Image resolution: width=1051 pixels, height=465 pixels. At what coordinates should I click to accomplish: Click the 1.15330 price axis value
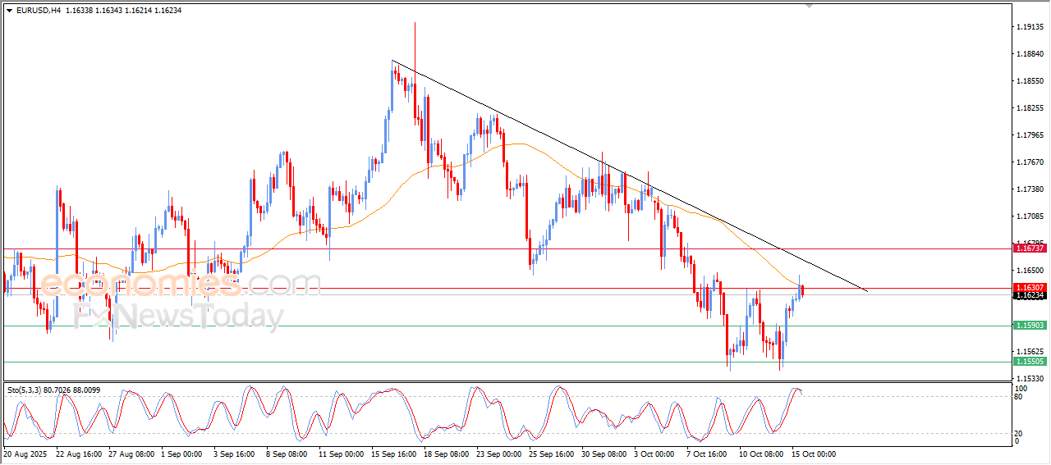(1030, 379)
